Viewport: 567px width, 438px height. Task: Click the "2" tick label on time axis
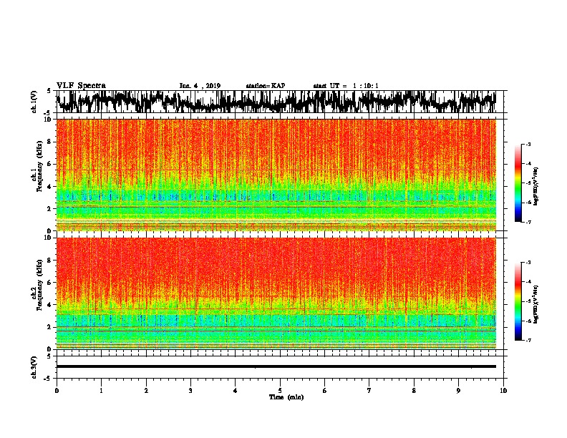pos(146,391)
